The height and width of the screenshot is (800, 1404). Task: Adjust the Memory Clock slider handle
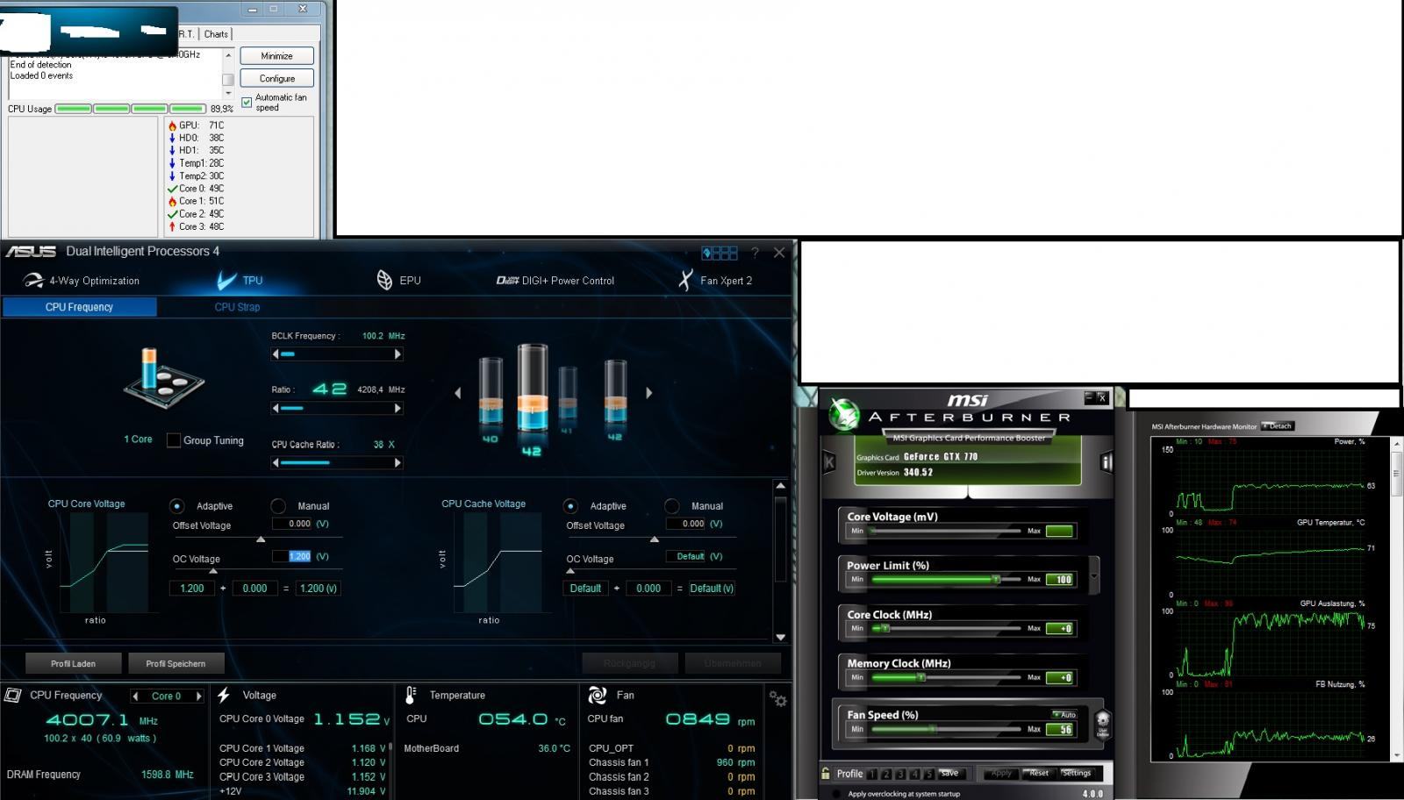[x=920, y=677]
